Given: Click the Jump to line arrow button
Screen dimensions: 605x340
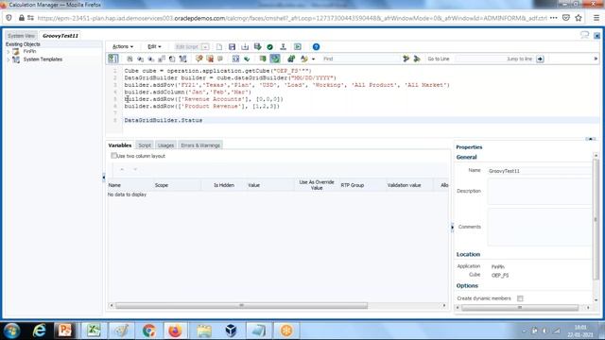Looking at the screenshot, I should [540, 59].
